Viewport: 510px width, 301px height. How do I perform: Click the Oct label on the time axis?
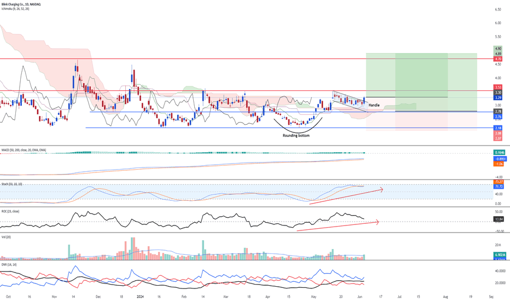click(x=8, y=297)
